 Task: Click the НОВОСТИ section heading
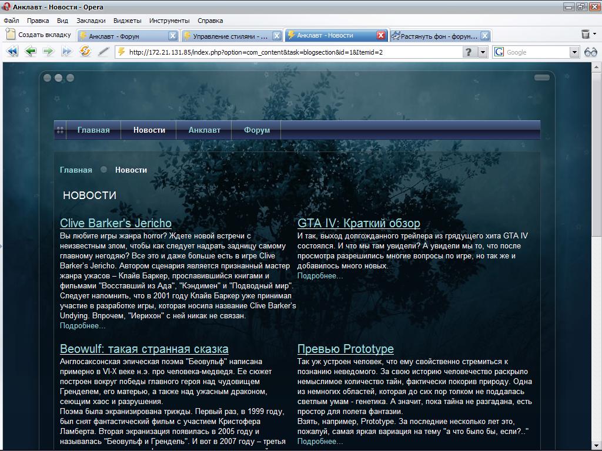click(89, 195)
